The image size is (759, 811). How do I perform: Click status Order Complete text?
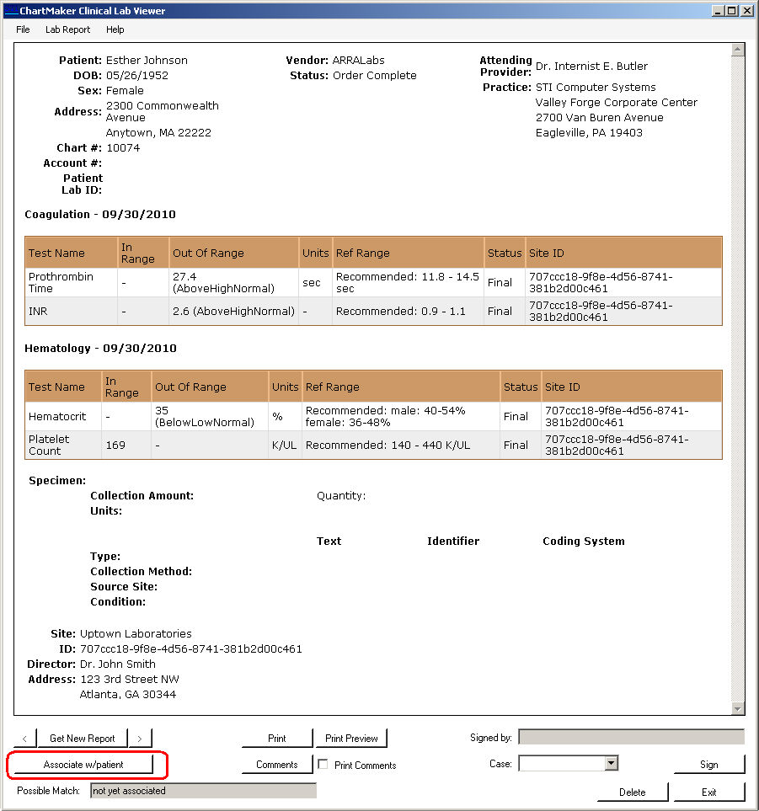(x=375, y=75)
